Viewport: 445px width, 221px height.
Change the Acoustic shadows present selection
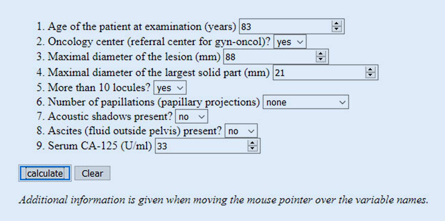[191, 116]
